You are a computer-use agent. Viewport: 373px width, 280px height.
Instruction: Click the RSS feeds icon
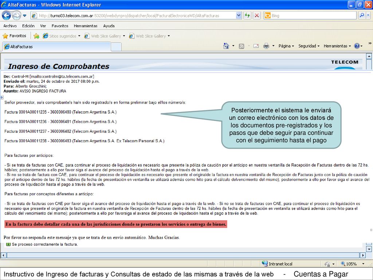[242, 46]
